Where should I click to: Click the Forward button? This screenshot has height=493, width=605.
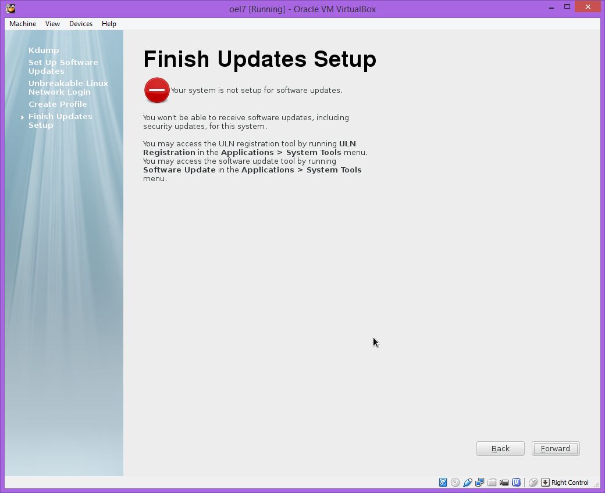point(556,449)
